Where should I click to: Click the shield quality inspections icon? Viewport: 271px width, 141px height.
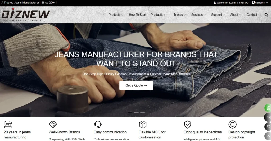[188, 124]
